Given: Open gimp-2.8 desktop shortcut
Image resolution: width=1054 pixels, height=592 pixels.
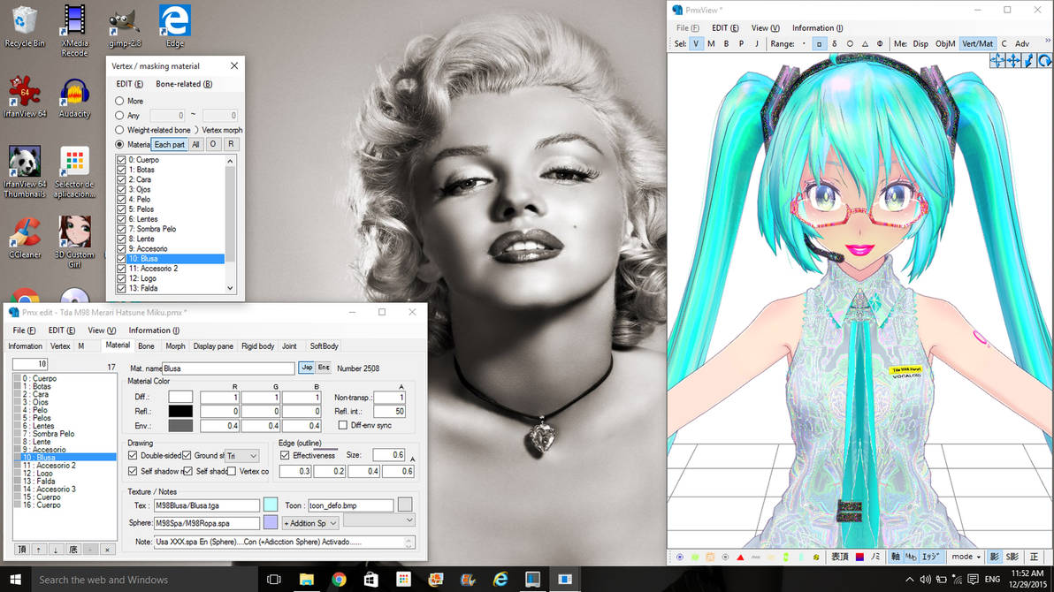Looking at the screenshot, I should 125,28.
